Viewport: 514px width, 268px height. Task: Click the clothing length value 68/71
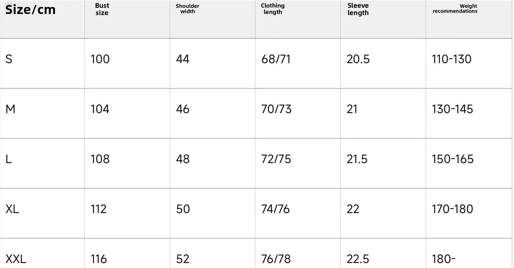(276, 59)
